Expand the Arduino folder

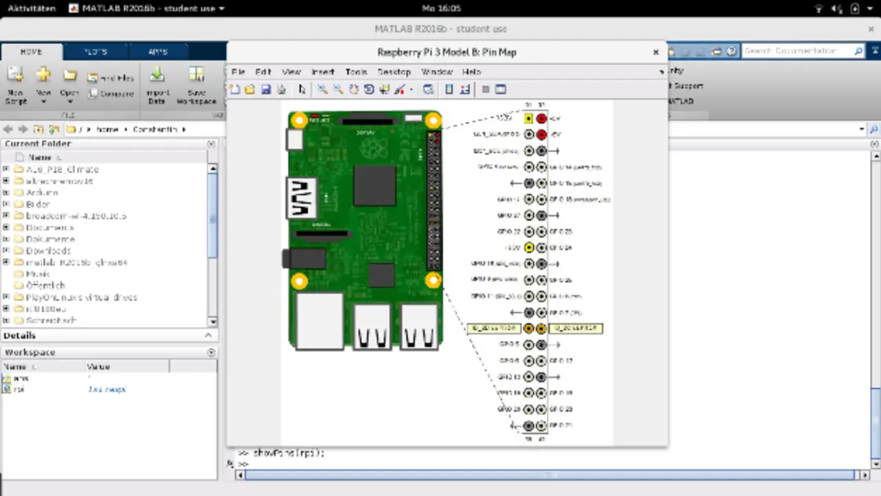click(x=6, y=193)
